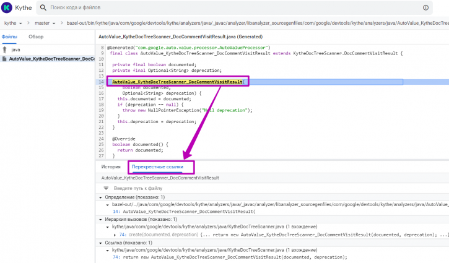The width and height of the screenshot is (449, 263).
Task: Select the java parent folder row
Action: [47, 50]
